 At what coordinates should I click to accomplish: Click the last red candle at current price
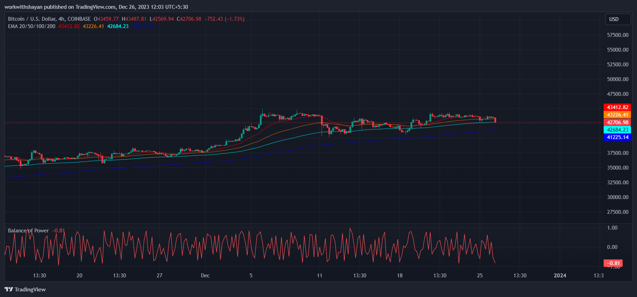495,120
